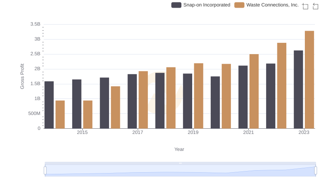323x186 pixels.
Task: Click the Year axis title
Action: [179, 149]
